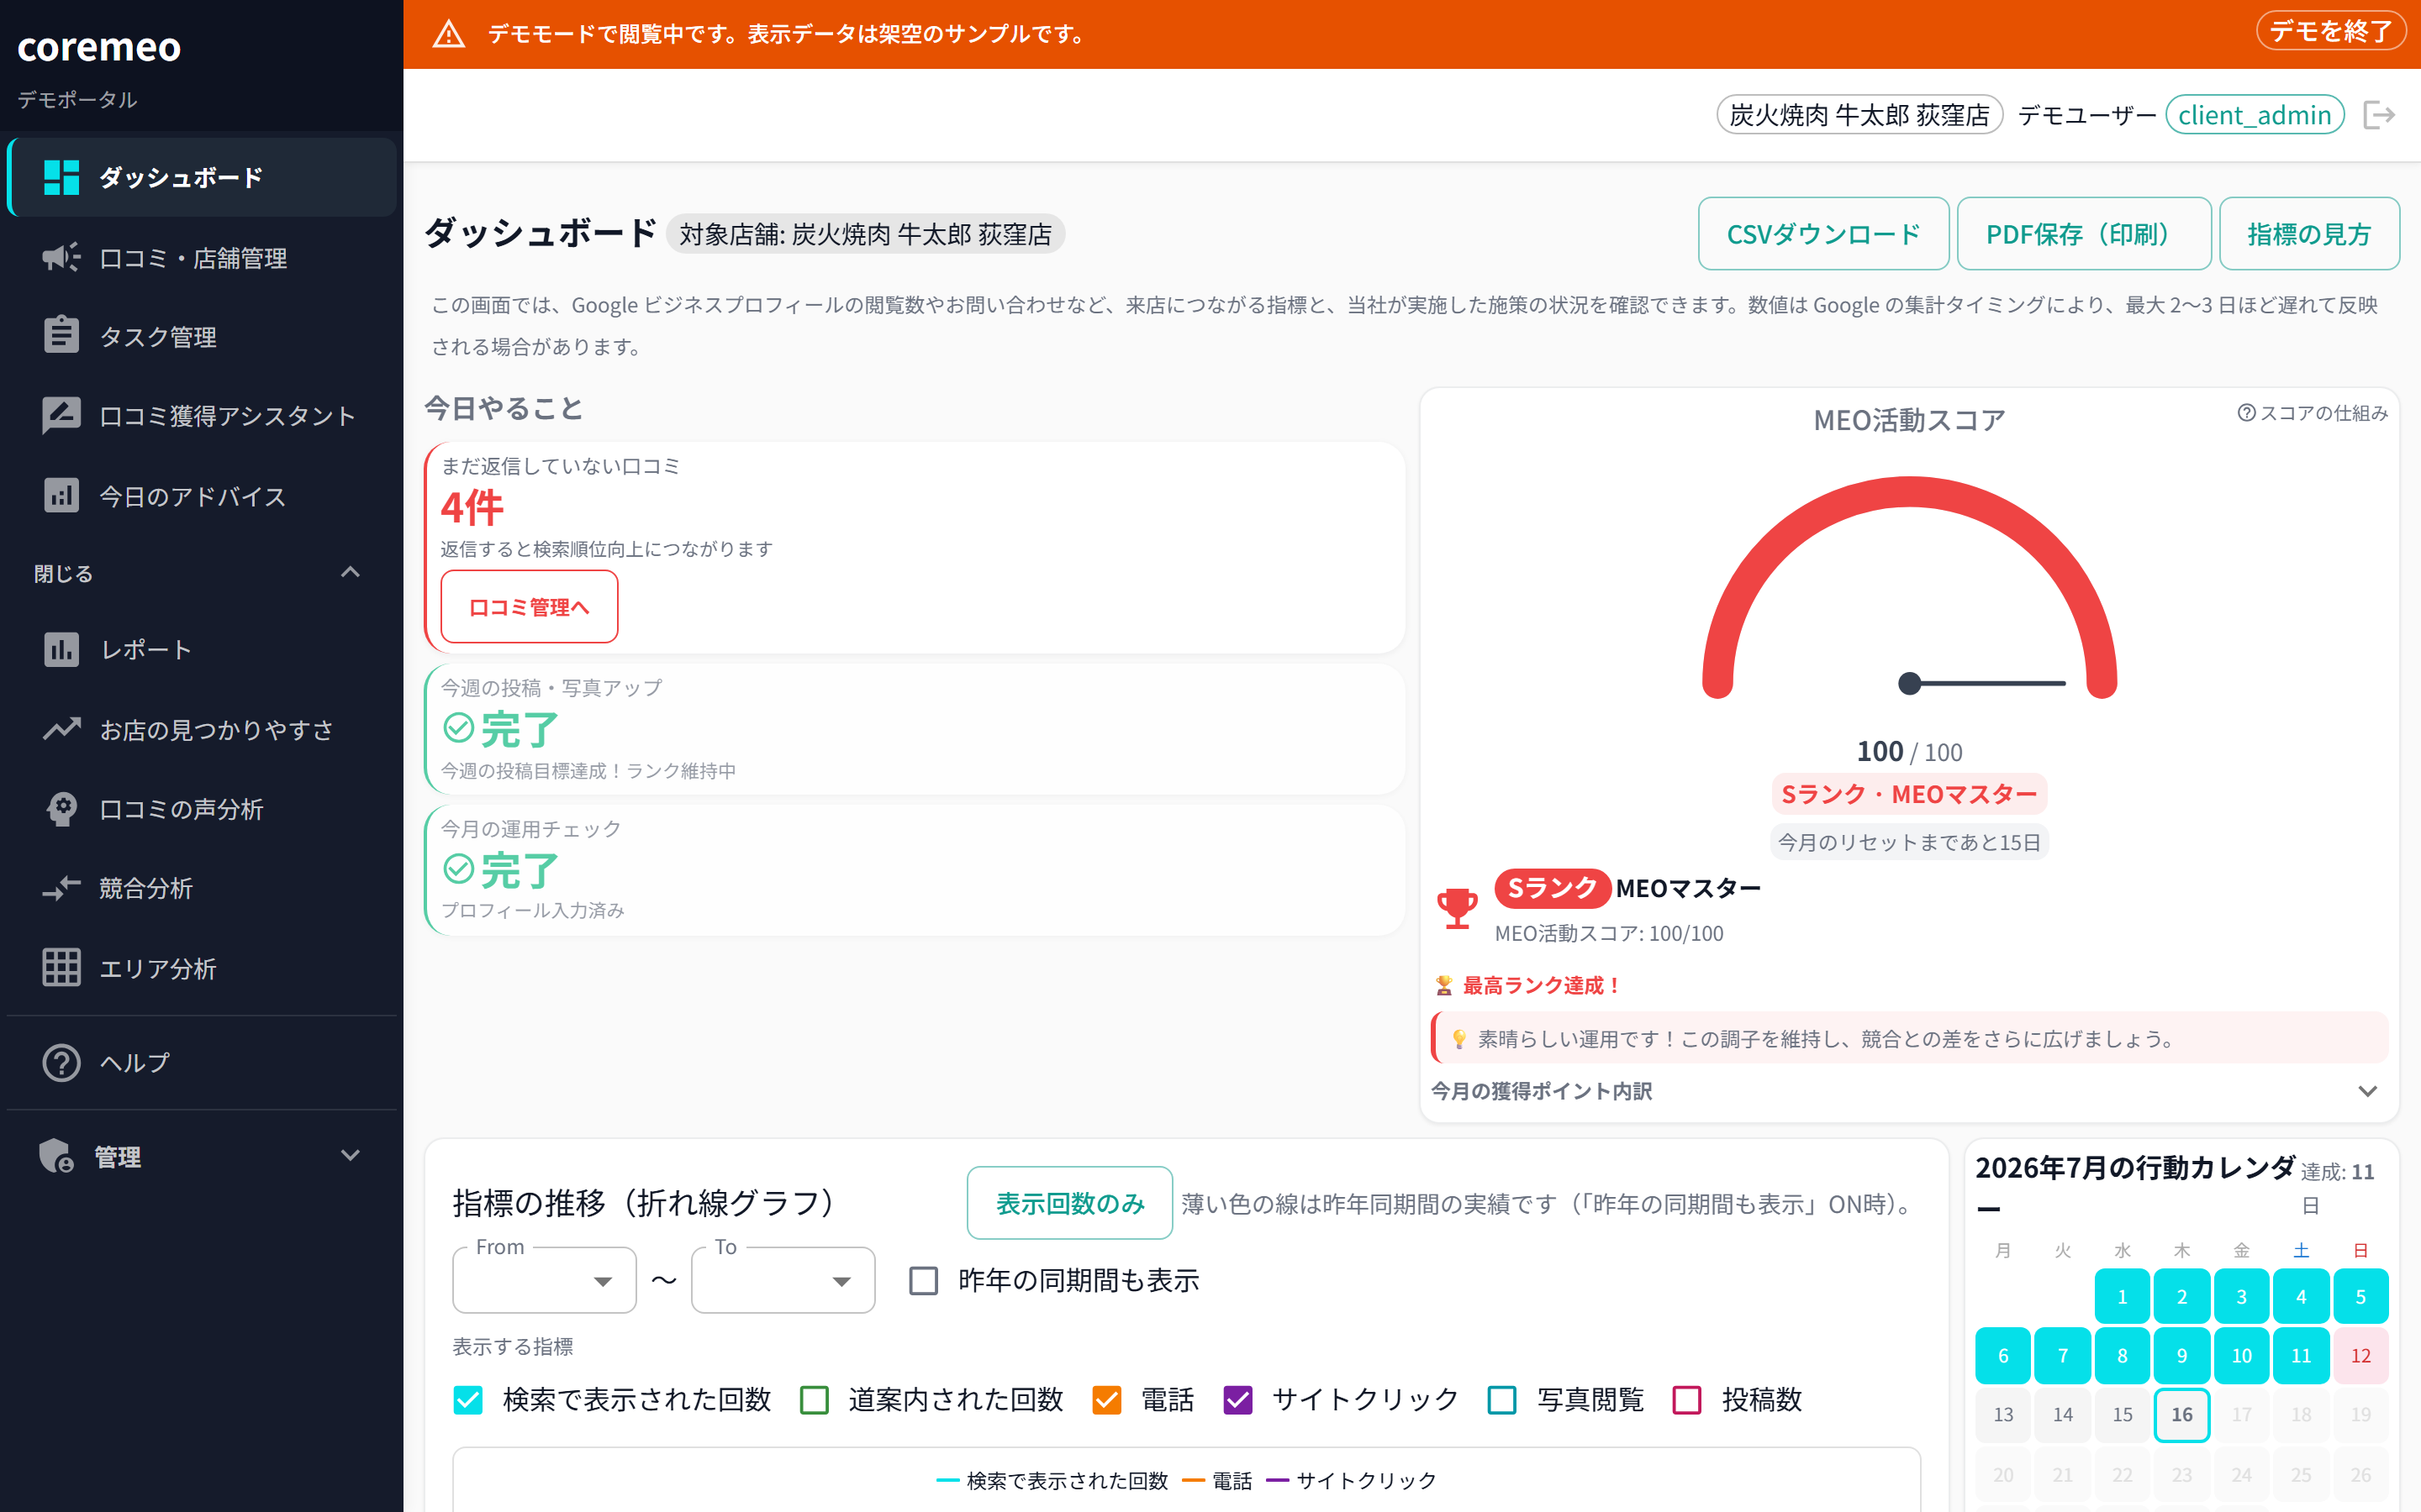
Task: Tick 昨年の同期間も表示 checkbox
Action: (x=922, y=1280)
